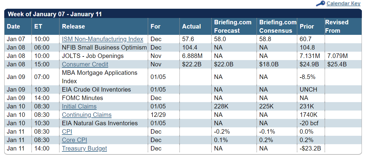Open ISM Non-Manufacturing Index release link
This screenshot has width=367, height=161.
click(x=102, y=39)
